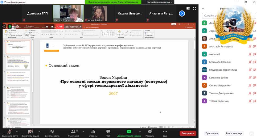Click green encryption shield icon

10,27
